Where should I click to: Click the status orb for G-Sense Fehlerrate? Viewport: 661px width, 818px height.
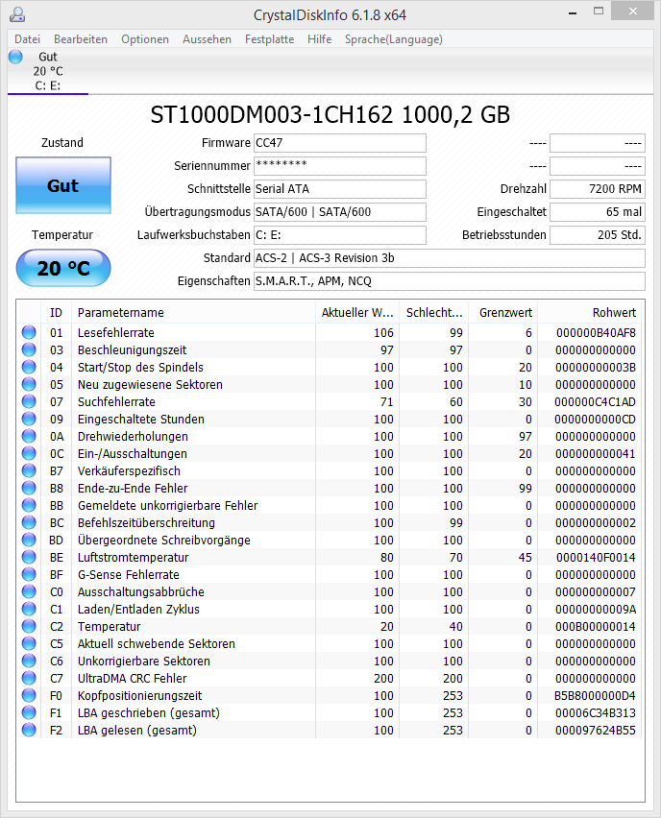click(29, 574)
